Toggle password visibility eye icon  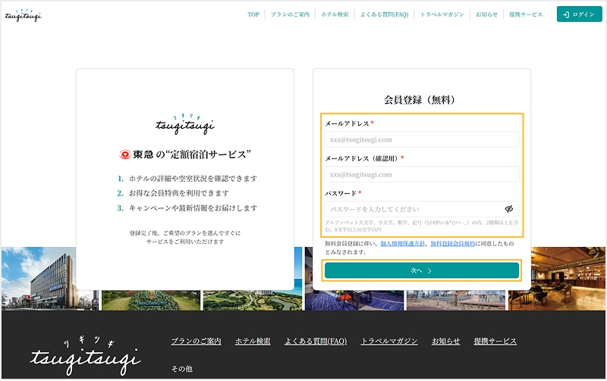[509, 208]
